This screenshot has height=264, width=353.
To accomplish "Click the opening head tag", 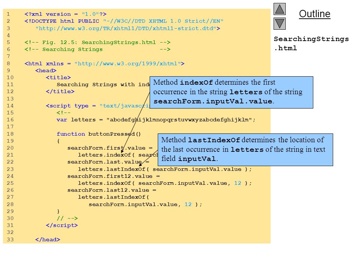I will (x=46, y=70).
